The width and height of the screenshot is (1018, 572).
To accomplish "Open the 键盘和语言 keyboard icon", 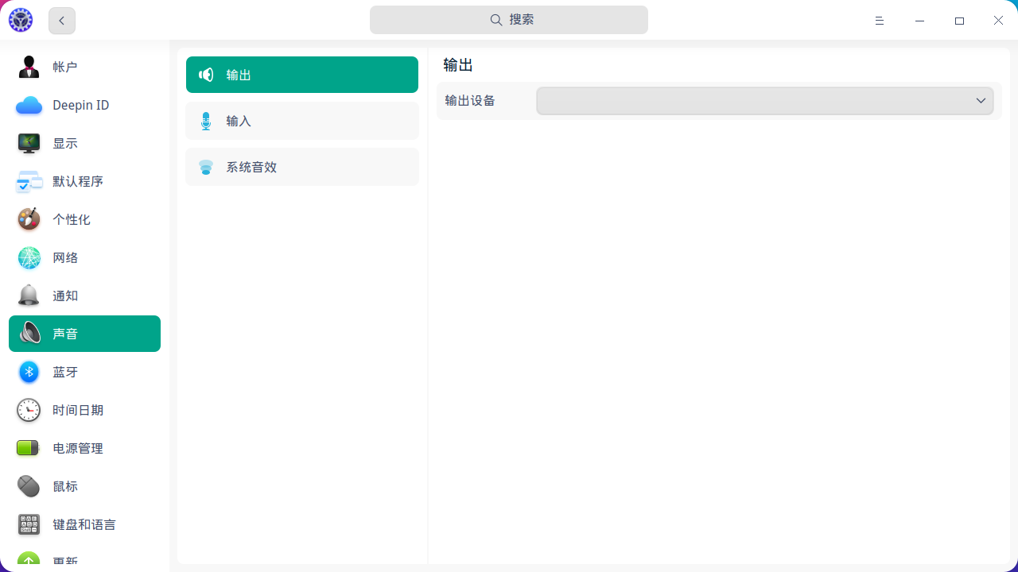I will pyautogui.click(x=29, y=524).
